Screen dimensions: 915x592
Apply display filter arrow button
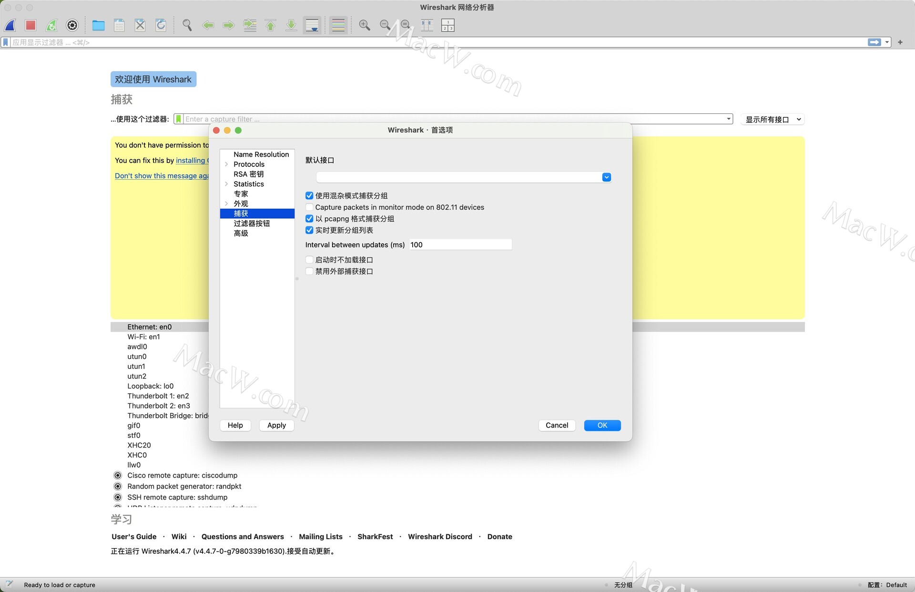click(874, 42)
